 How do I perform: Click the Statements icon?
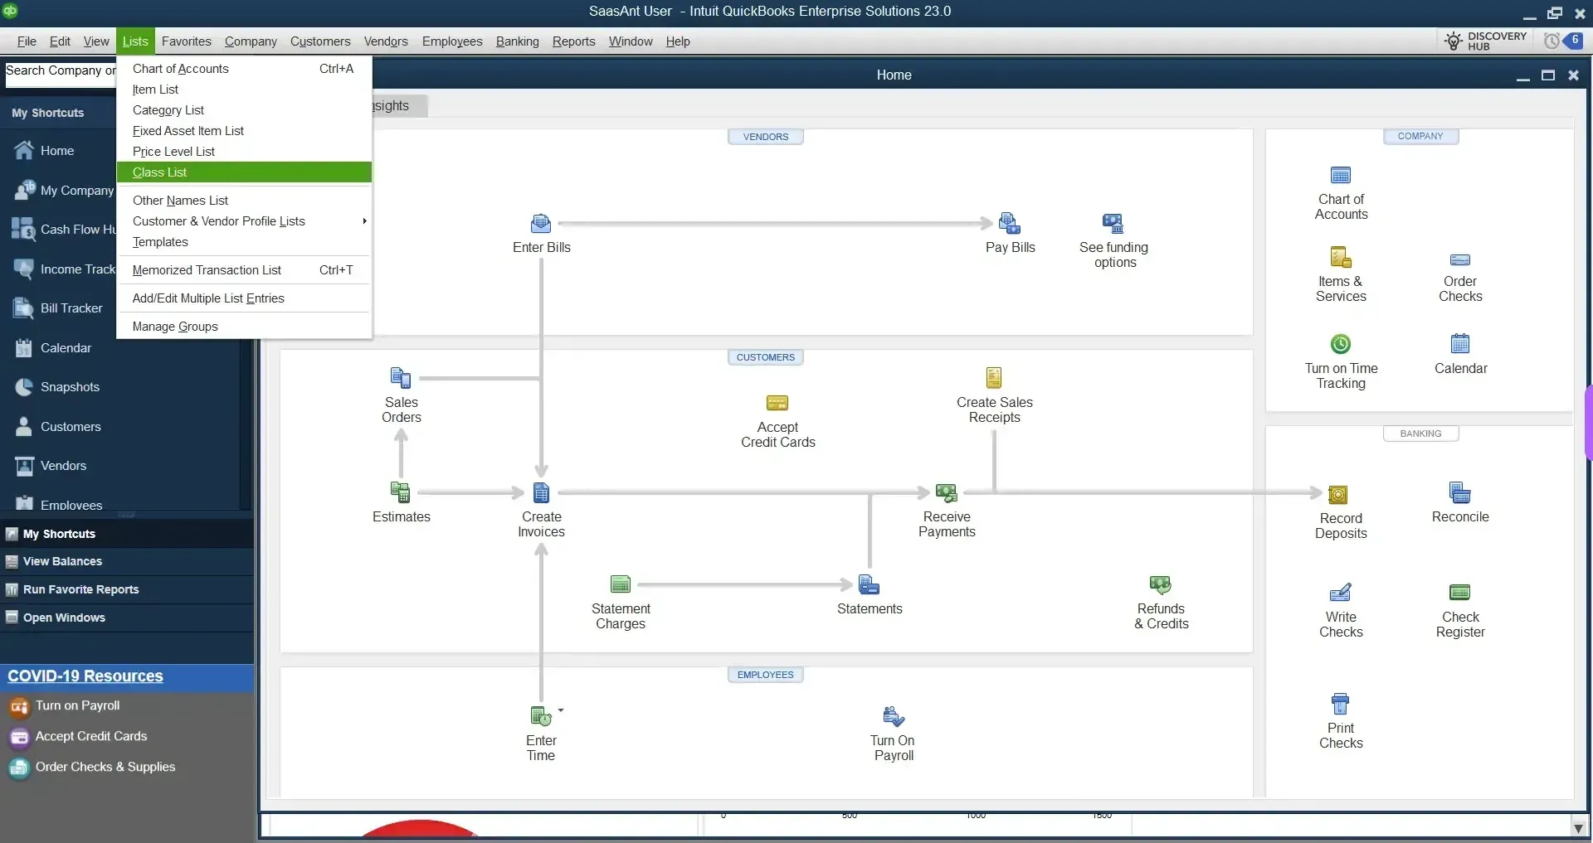pyautogui.click(x=869, y=585)
